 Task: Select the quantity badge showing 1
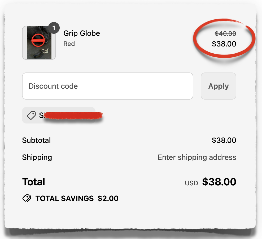(54, 28)
